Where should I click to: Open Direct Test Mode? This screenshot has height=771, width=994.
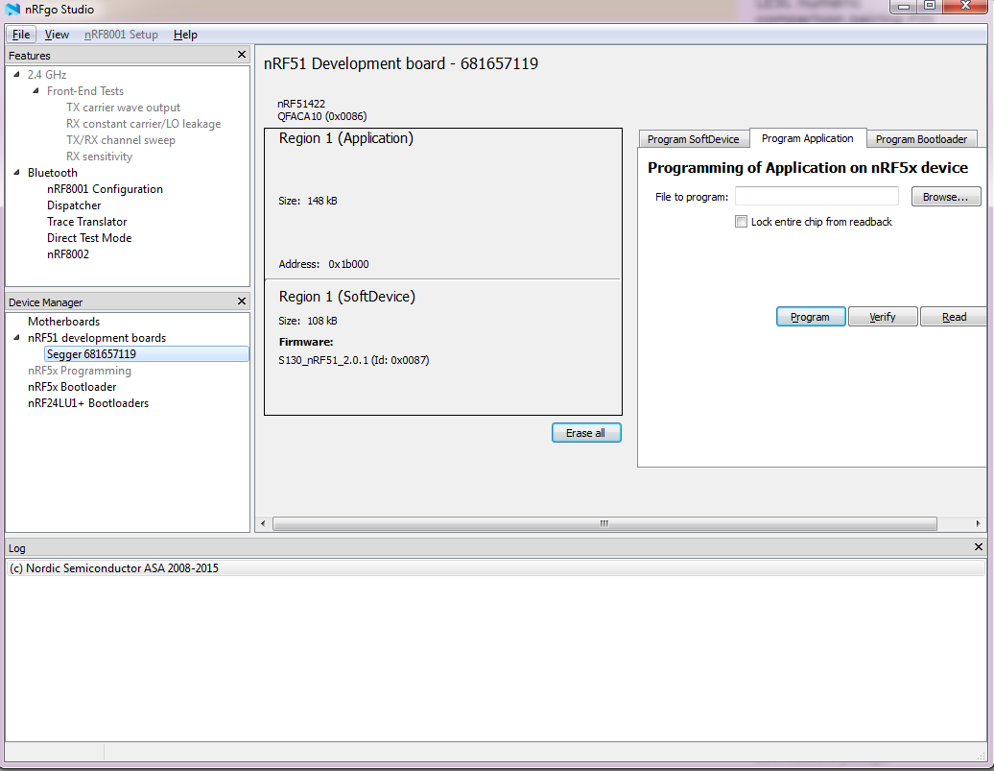pyautogui.click(x=89, y=238)
